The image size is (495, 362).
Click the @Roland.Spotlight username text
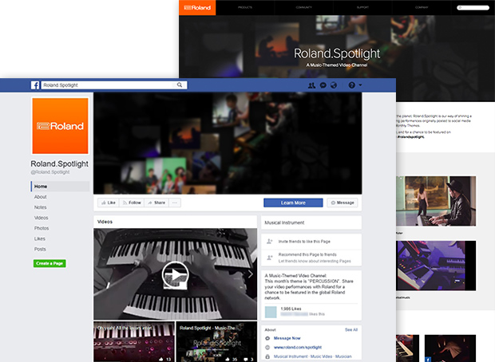point(50,172)
